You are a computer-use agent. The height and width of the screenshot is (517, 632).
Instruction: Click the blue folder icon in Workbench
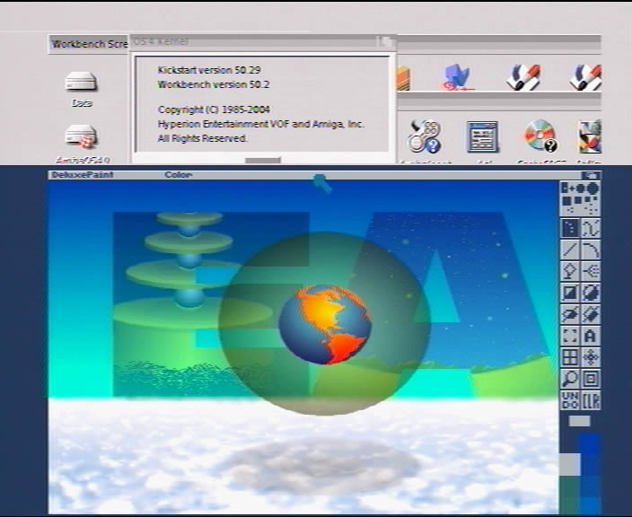[x=457, y=76]
